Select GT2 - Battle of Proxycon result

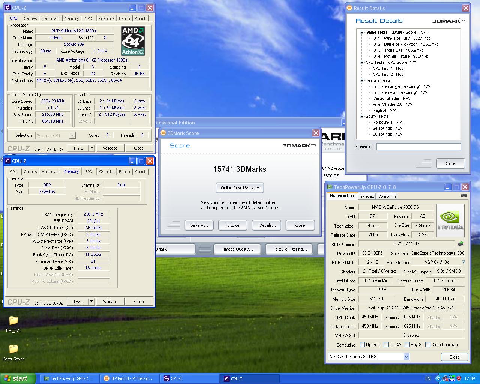405,44
